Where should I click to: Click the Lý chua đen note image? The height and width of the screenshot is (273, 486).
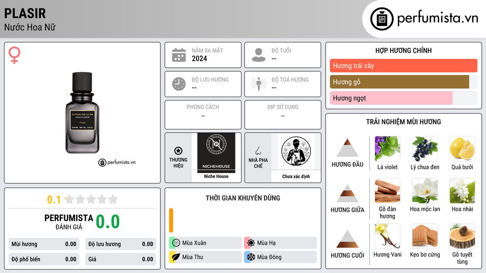tap(425, 149)
